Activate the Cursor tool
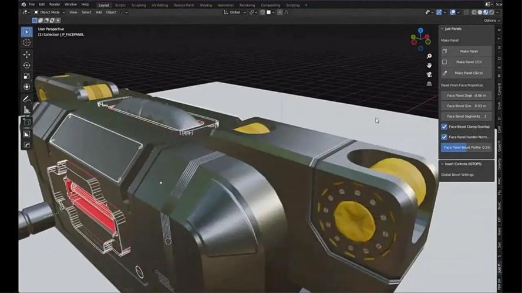 click(26, 43)
